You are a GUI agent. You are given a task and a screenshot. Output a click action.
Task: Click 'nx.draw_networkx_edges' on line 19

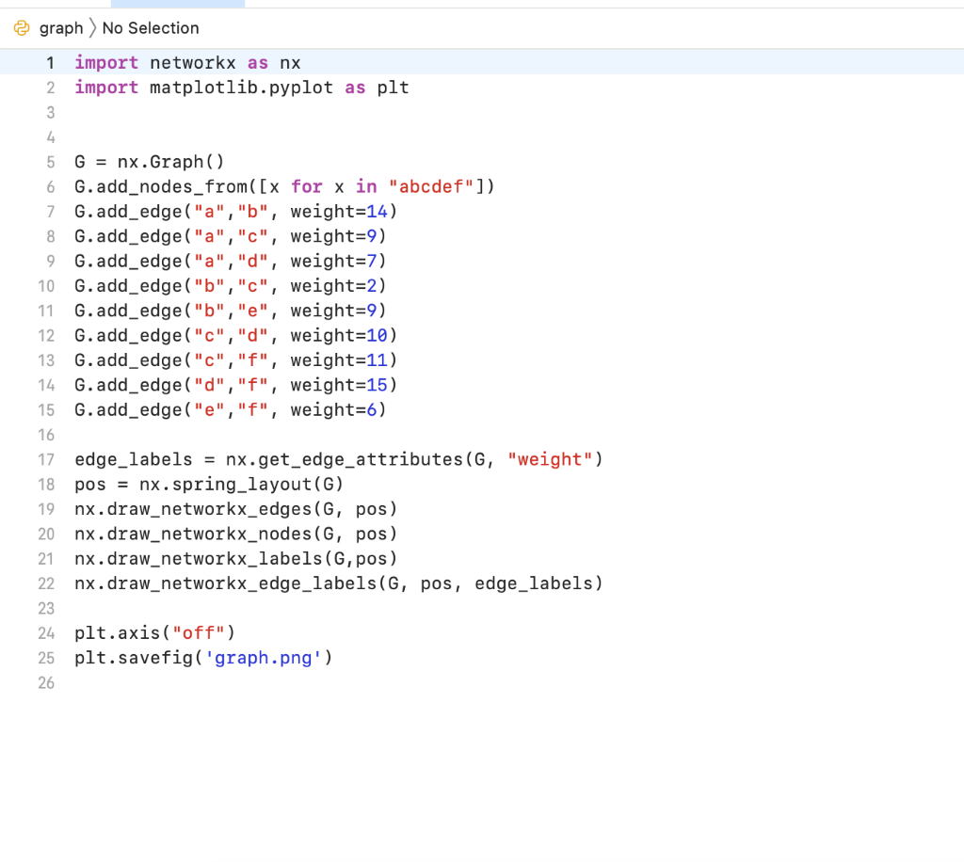pyautogui.click(x=193, y=509)
